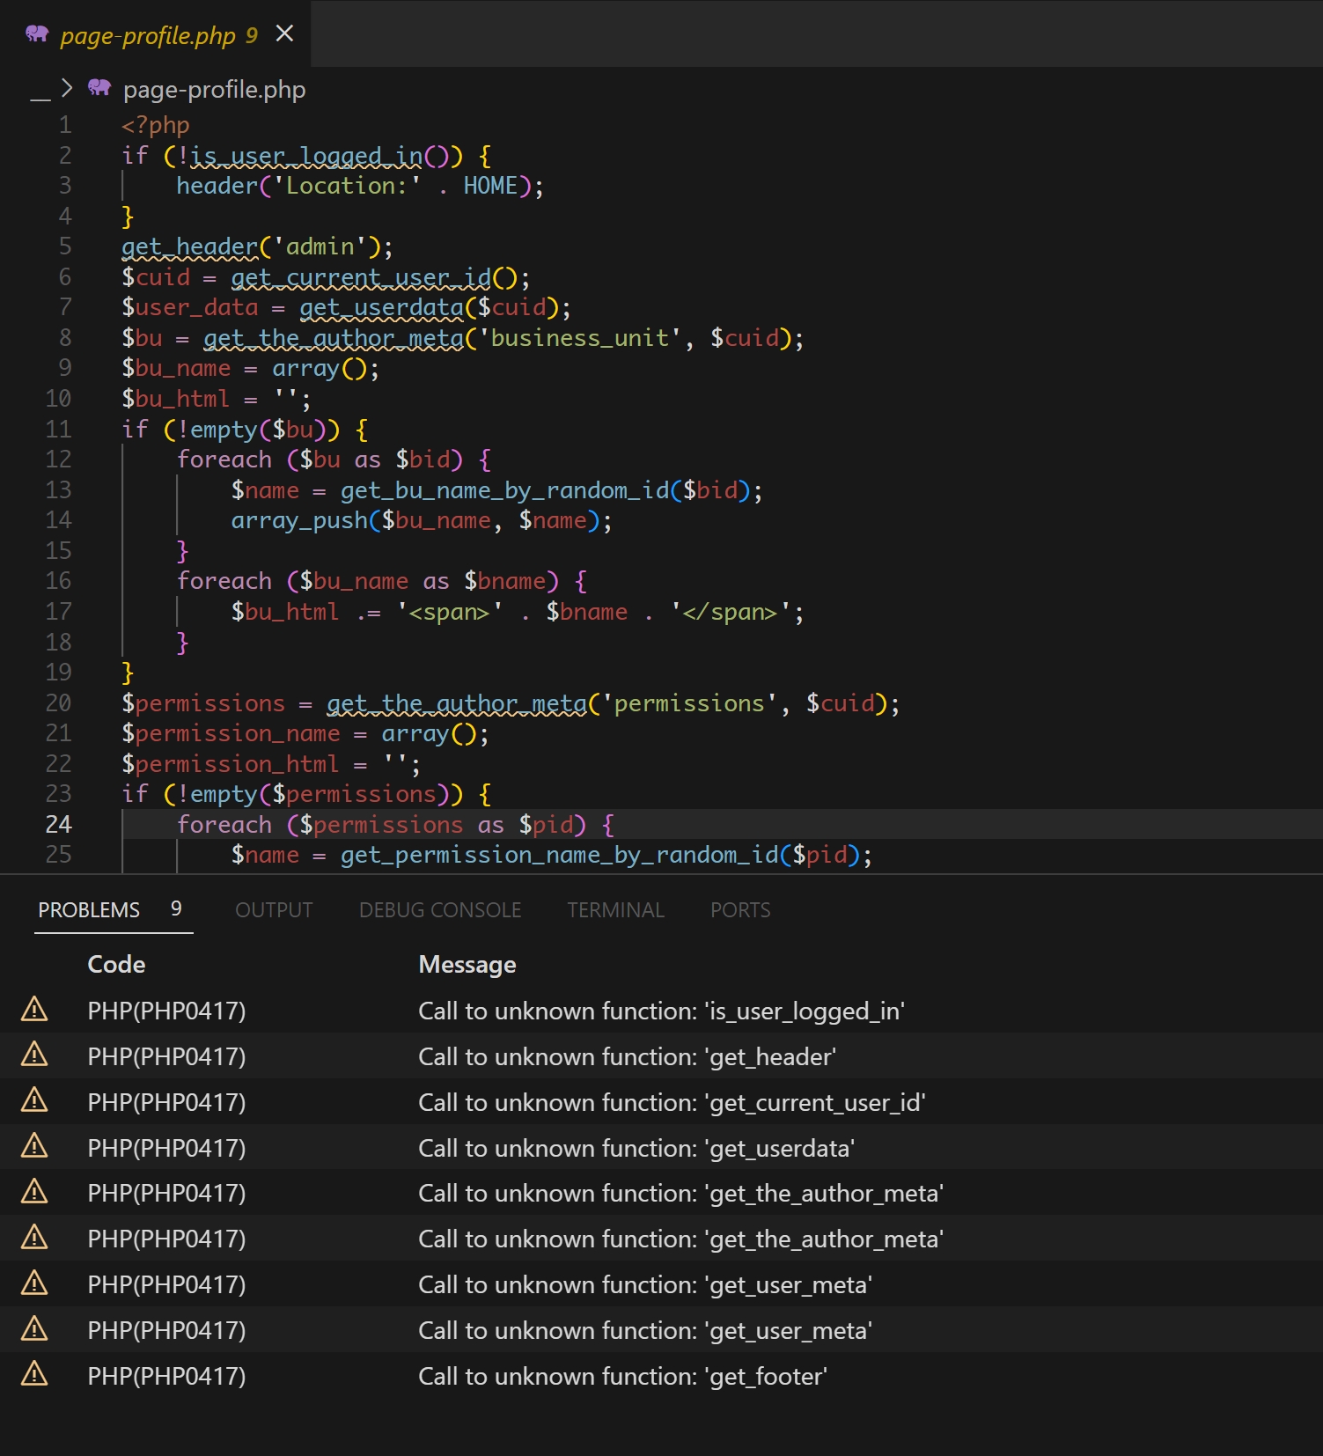Show the PORTS panel tab
This screenshot has width=1323, height=1456.
click(x=740, y=910)
